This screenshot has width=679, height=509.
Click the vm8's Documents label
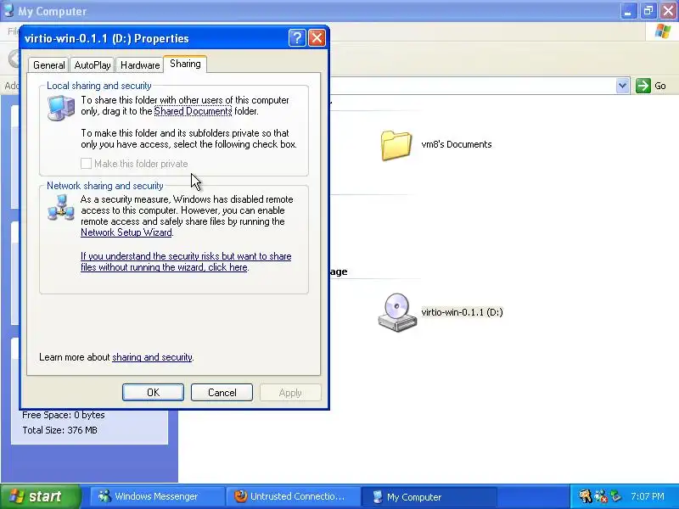tap(457, 144)
